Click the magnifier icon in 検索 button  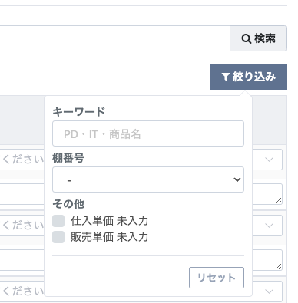coord(246,39)
